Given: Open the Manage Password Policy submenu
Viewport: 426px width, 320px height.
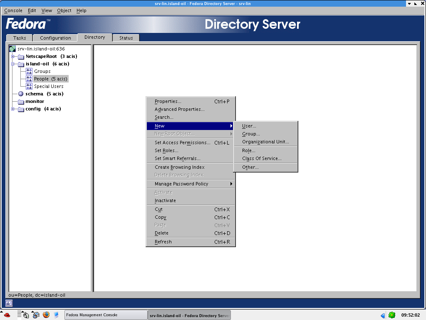Looking at the screenshot, I should (x=191, y=184).
